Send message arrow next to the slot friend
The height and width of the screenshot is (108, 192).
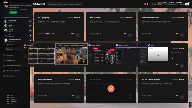tap(30, 31)
